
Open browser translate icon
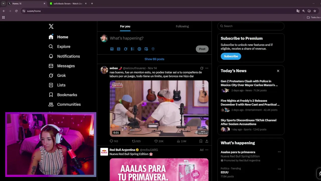298,11
